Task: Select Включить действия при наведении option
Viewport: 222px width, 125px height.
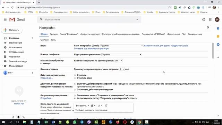Action: pos(75,84)
